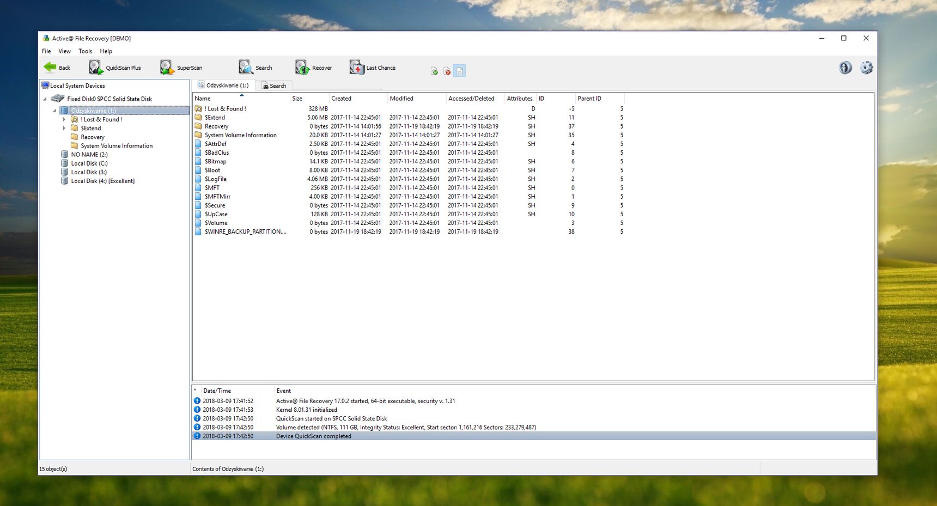937x506 pixels.
Task: Select the $AttrDef file row
Action: [409, 144]
